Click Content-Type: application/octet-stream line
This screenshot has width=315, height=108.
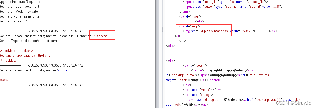(x=28, y=41)
